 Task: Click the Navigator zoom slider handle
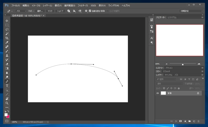tap(183, 64)
